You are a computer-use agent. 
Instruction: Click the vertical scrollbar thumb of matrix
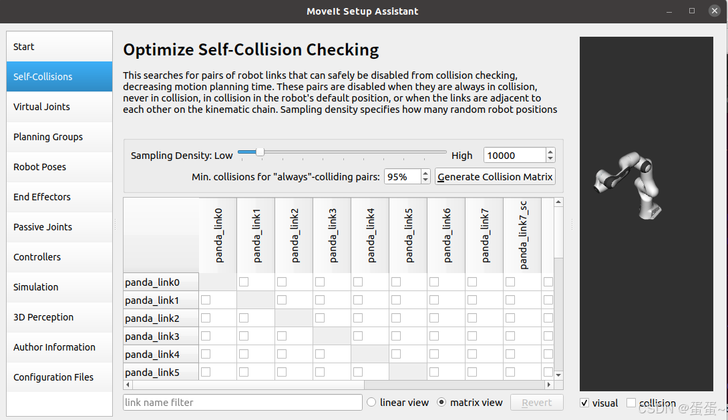[x=558, y=232]
